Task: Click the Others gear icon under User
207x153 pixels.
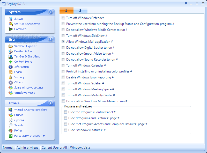Action: point(11,82)
